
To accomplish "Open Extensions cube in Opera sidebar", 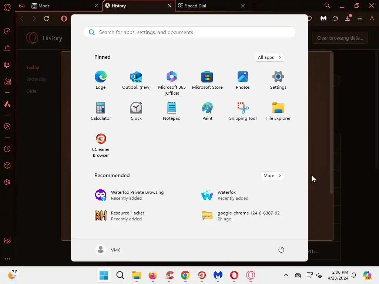I will tap(7, 165).
